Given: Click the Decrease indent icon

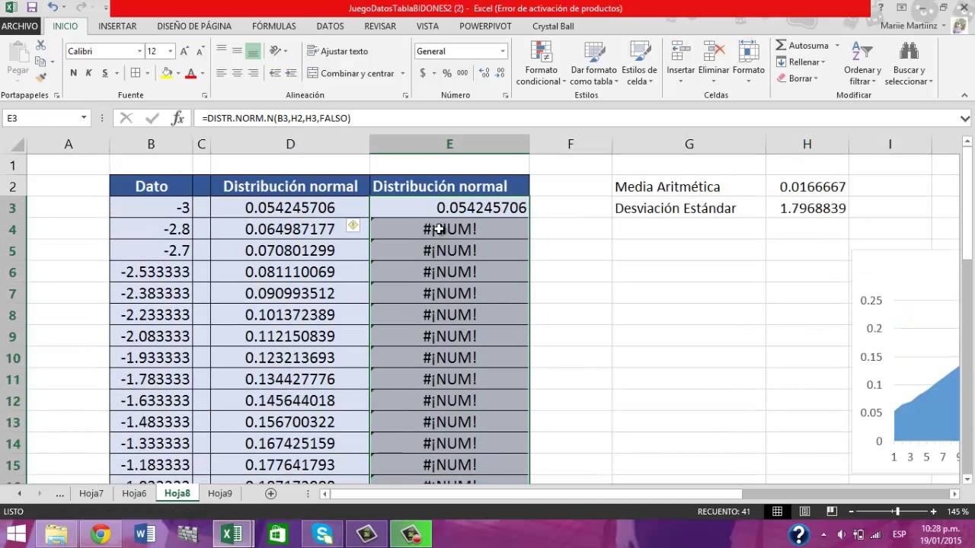Looking at the screenshot, I should pos(276,73).
